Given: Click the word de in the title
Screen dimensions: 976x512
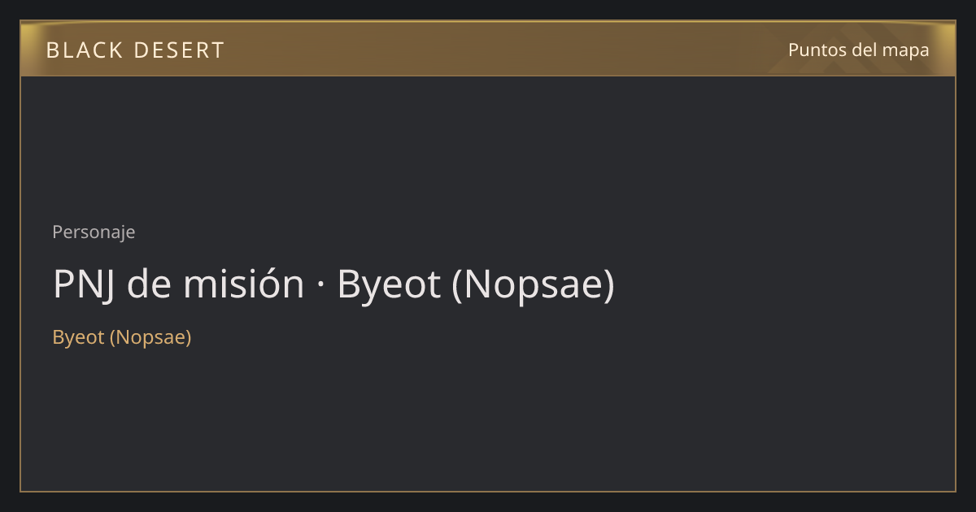Looking at the screenshot, I should (x=150, y=284).
